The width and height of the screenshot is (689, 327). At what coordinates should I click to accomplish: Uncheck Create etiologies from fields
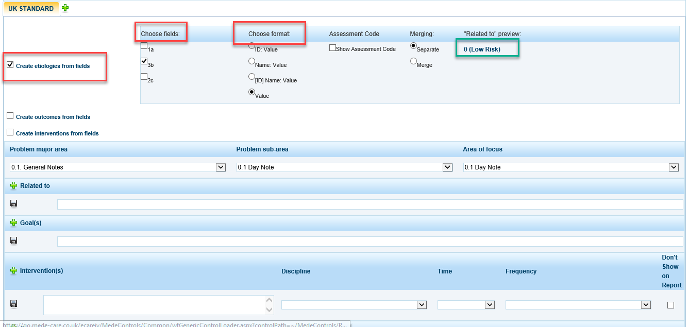click(10, 65)
